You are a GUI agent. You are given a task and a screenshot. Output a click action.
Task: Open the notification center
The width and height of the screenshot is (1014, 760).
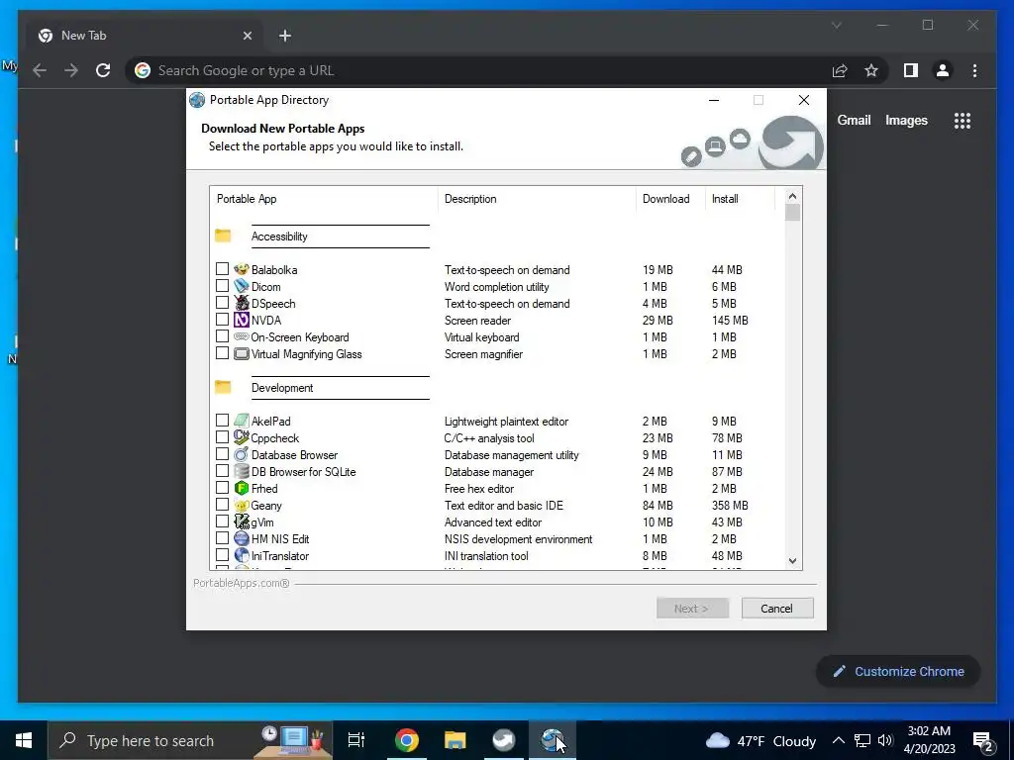(983, 740)
